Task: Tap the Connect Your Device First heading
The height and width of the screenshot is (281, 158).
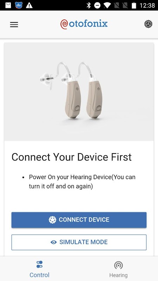Action: tap(72, 157)
